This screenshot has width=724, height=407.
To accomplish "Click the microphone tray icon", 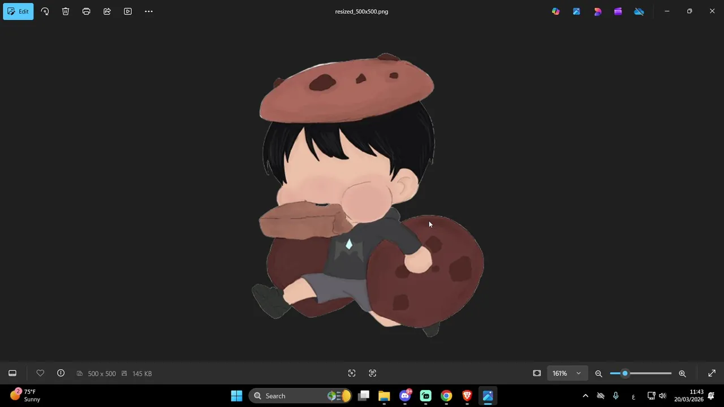I will click(616, 396).
